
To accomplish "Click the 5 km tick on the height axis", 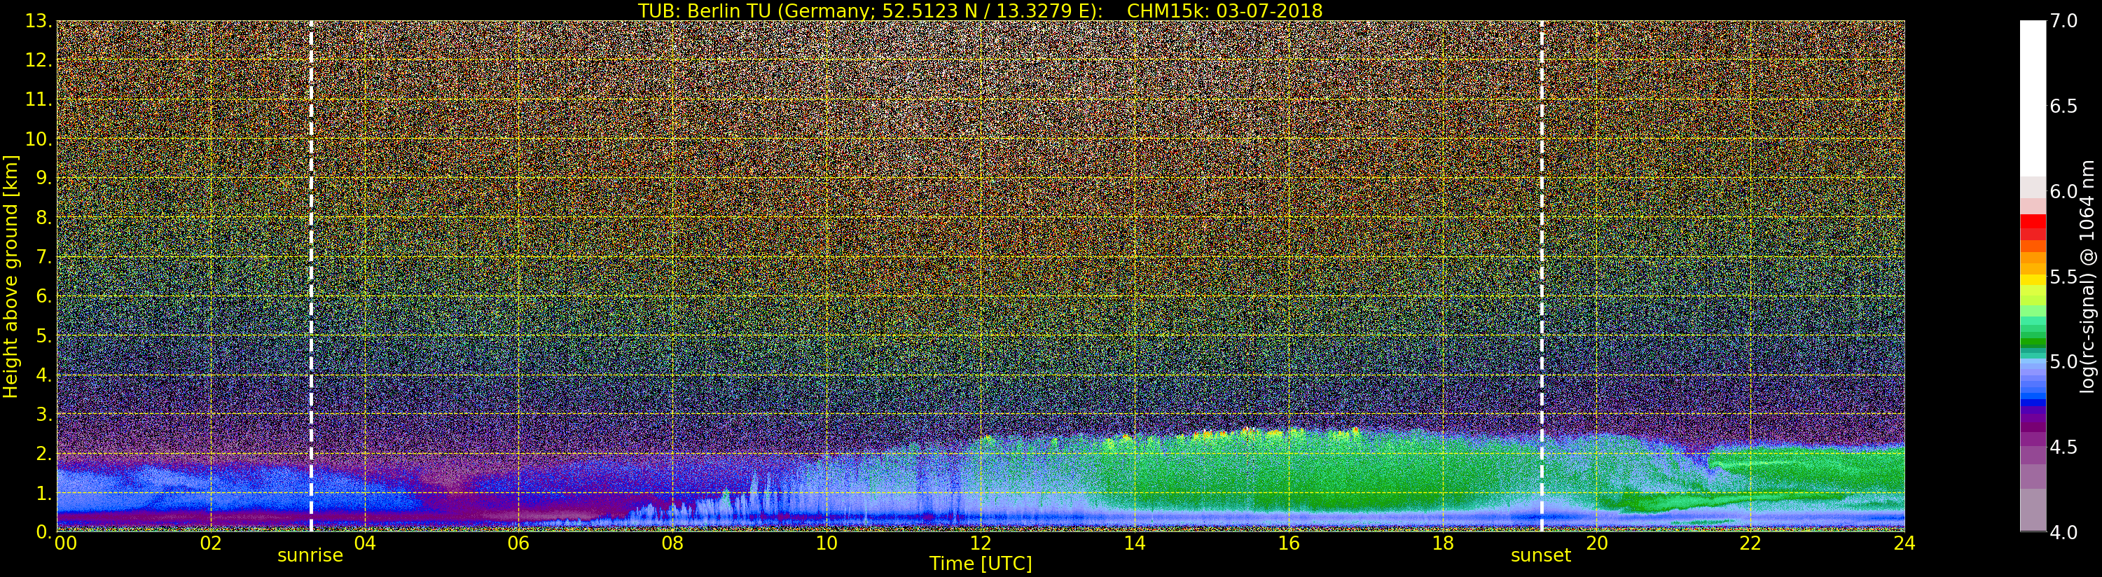I will click(43, 335).
